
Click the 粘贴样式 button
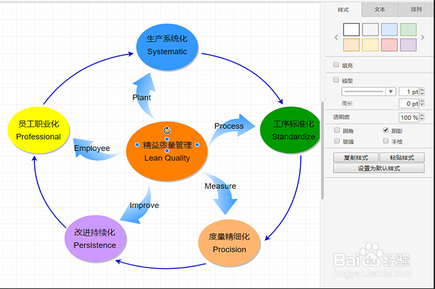click(x=401, y=157)
